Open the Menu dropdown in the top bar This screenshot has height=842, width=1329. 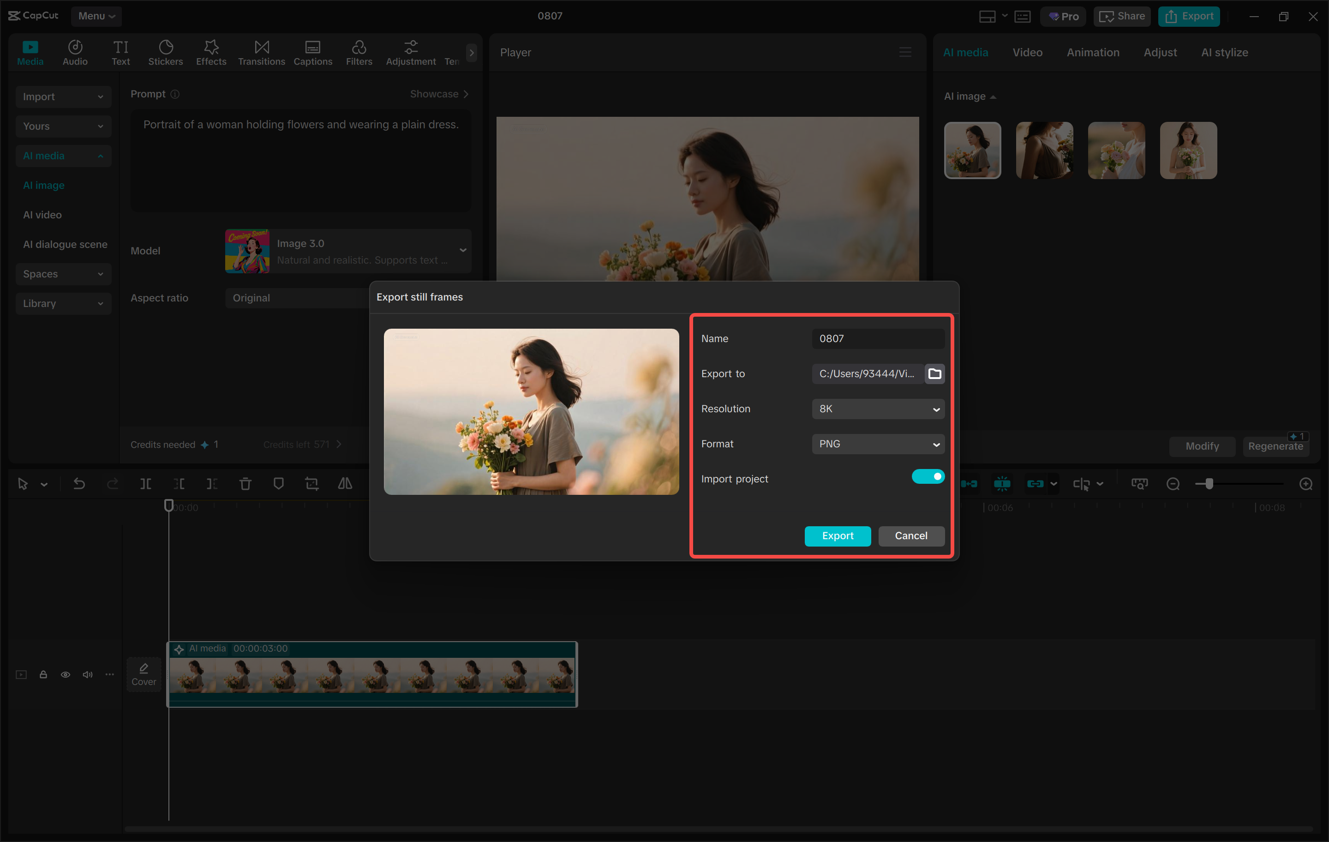coord(96,16)
